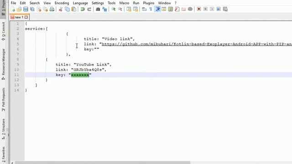This screenshot has height=164, width=292.
Task: Click the Save All icon
Action: click(32, 9)
